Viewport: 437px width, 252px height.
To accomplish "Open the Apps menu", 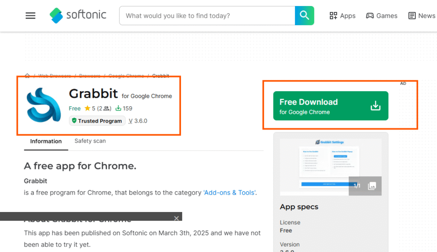I will coord(342,16).
